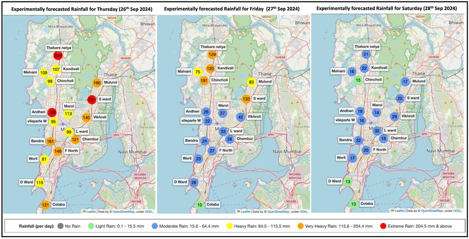Select Thursday's F North marker 148
This screenshot has height=239, width=469.
(58, 151)
